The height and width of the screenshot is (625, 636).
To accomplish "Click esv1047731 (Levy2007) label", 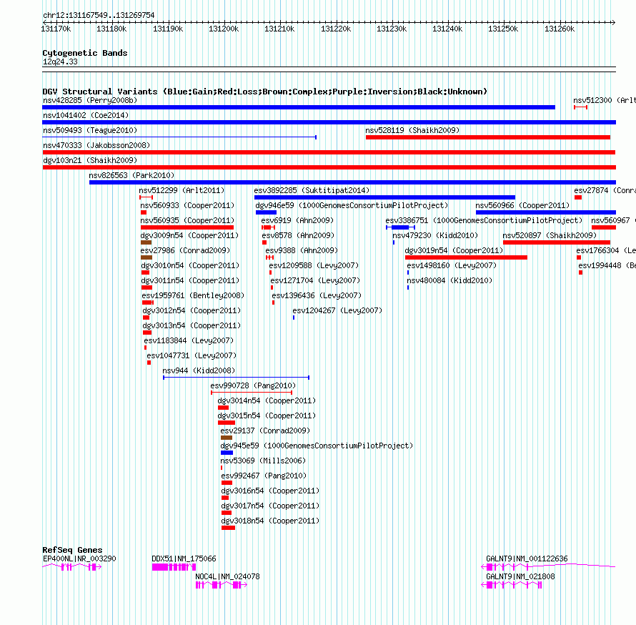I will coord(192,355).
